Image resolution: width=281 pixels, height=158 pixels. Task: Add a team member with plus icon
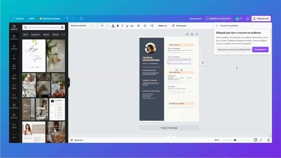point(241,18)
